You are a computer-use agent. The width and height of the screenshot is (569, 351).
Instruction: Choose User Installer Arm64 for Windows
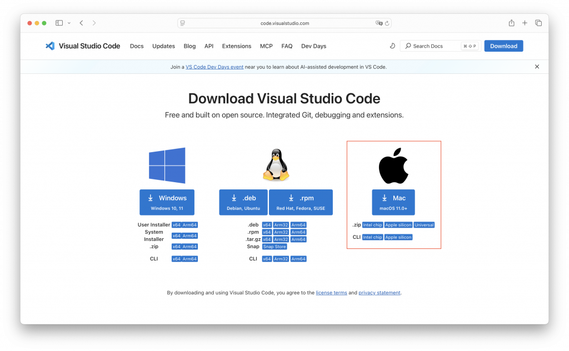click(190, 225)
